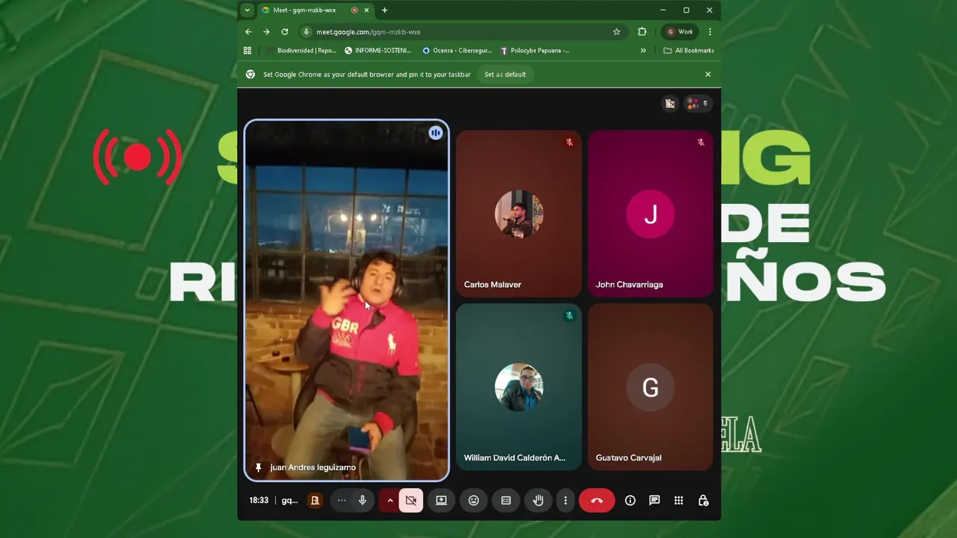Viewport: 957px width, 538px height.
Task: Dismiss the default browser notification bar
Action: click(708, 75)
